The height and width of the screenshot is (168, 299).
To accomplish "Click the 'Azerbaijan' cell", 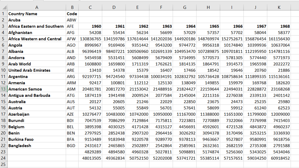I will (37, 114).
